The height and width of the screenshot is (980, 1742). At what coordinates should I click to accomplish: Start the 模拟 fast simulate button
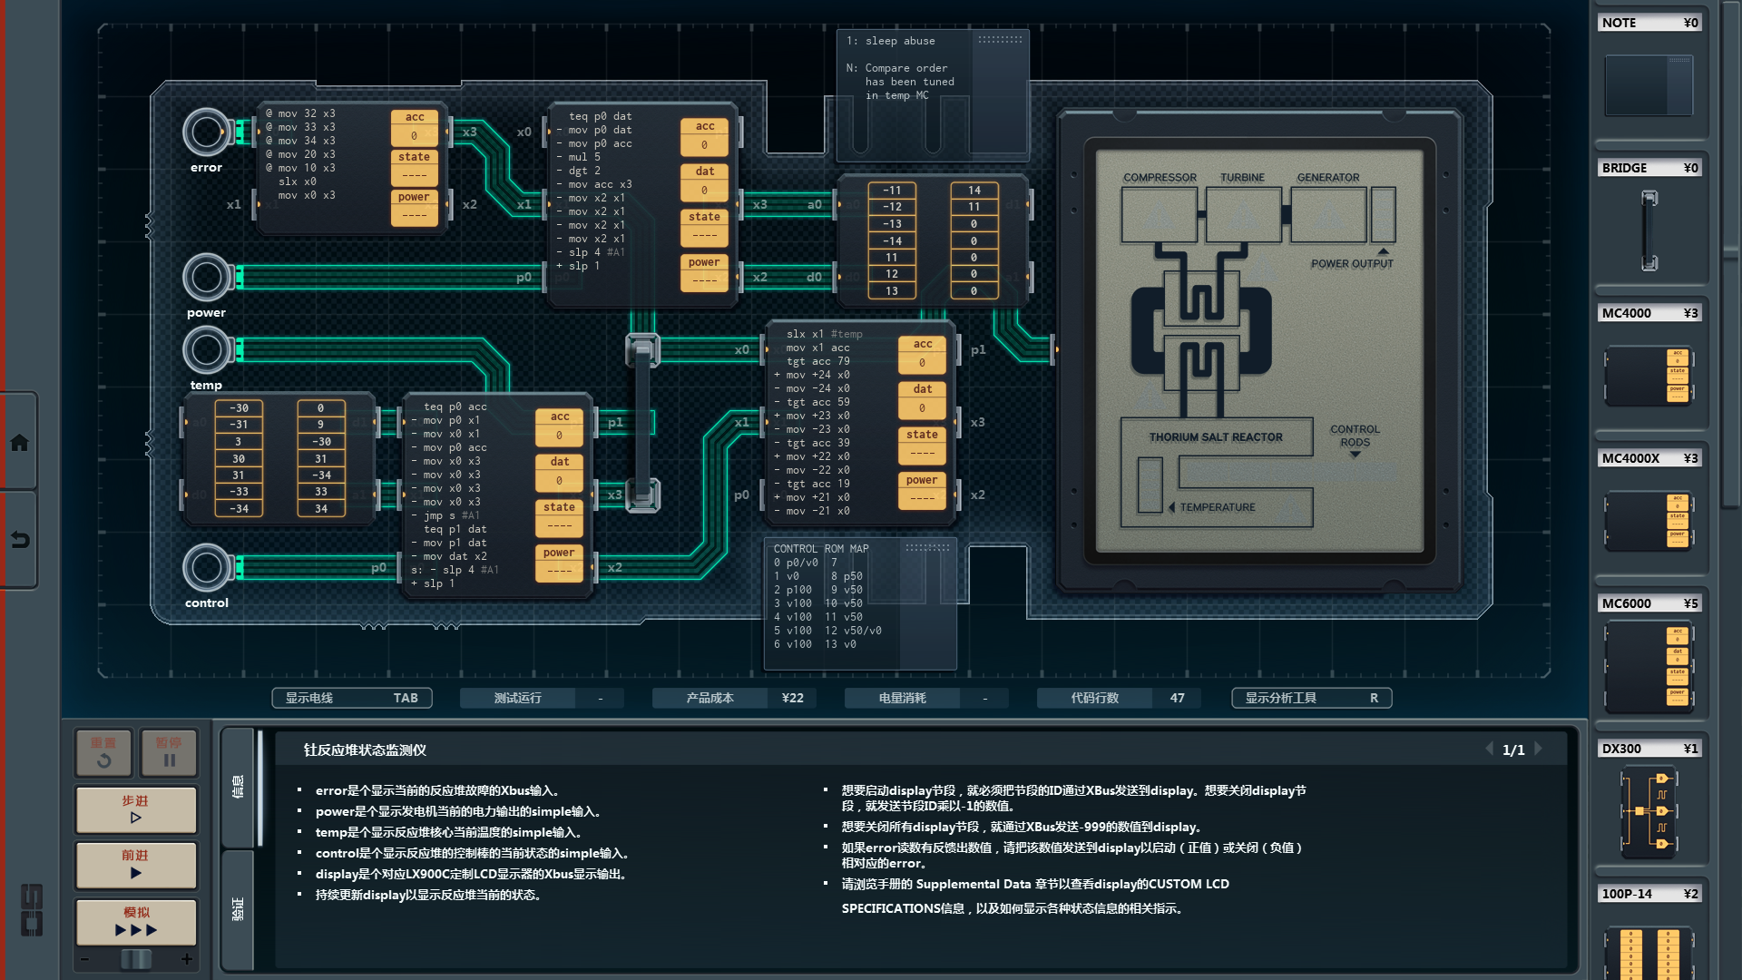pos(136,922)
